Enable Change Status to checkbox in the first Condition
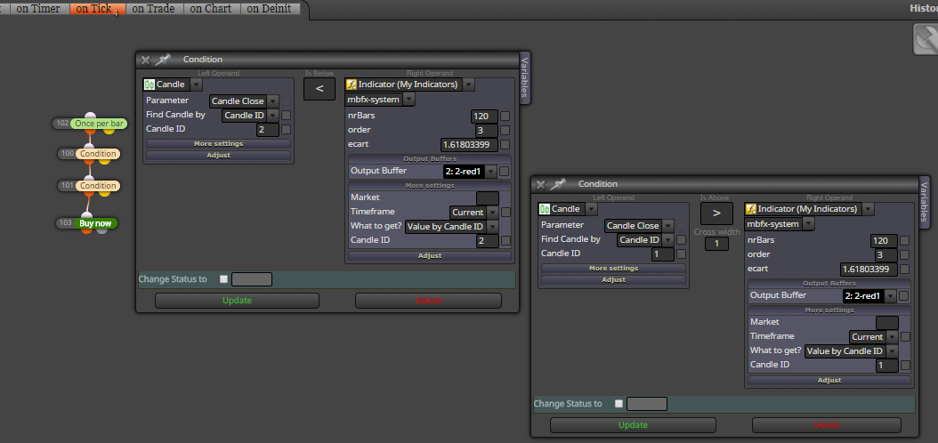 pos(223,279)
